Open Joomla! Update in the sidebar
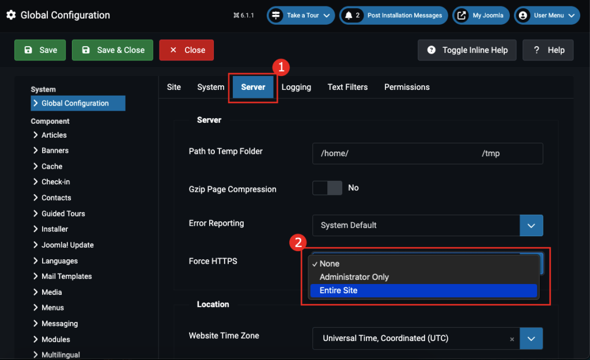 click(67, 245)
